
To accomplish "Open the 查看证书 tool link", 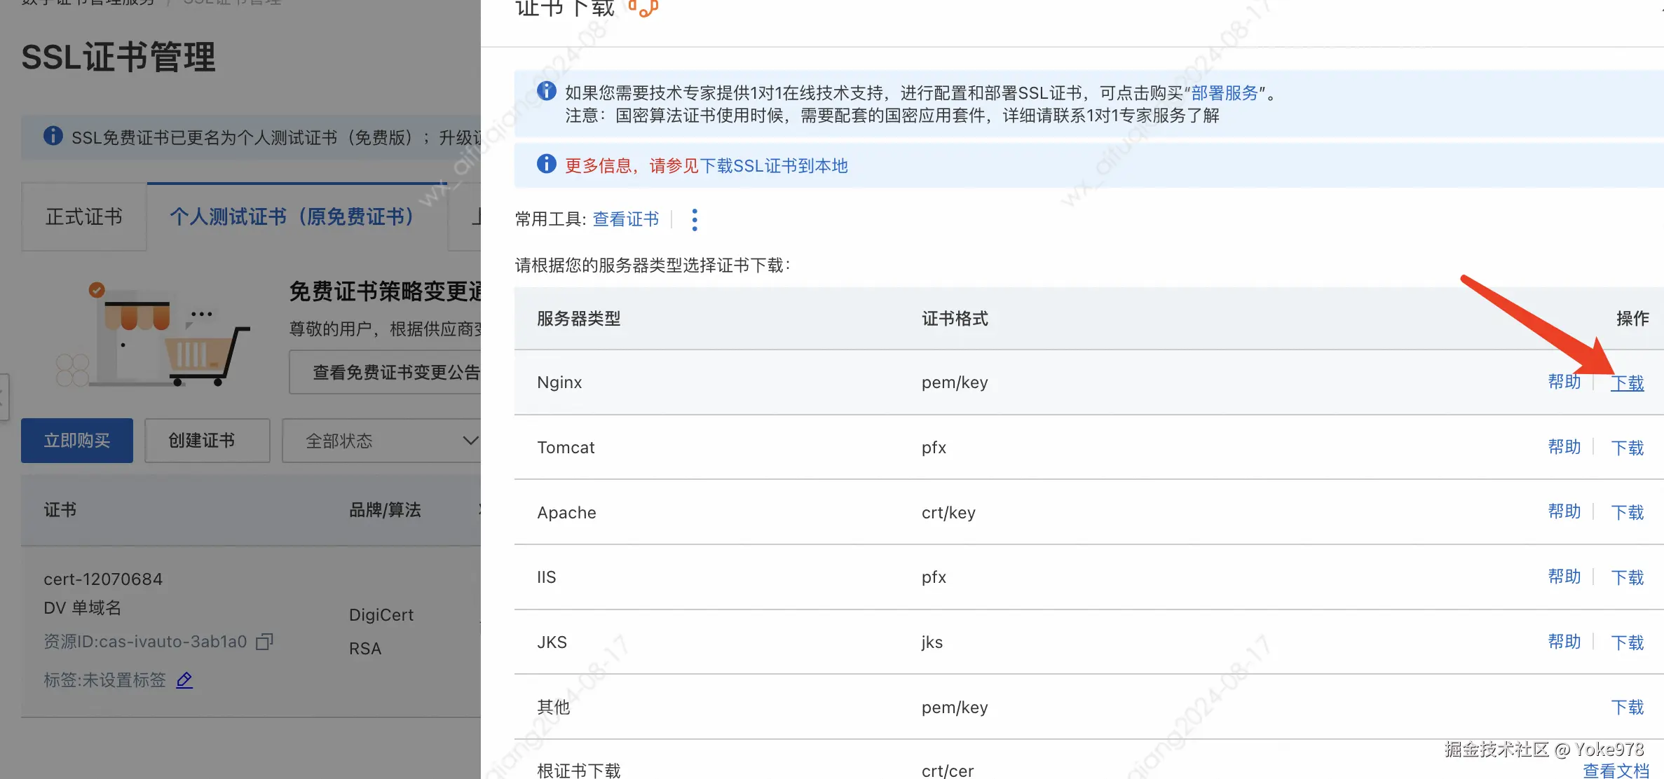I will point(625,219).
